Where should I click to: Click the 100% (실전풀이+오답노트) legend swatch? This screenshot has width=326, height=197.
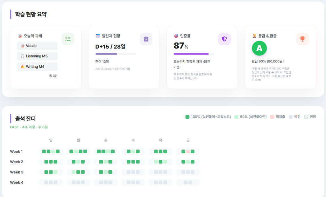click(x=187, y=117)
